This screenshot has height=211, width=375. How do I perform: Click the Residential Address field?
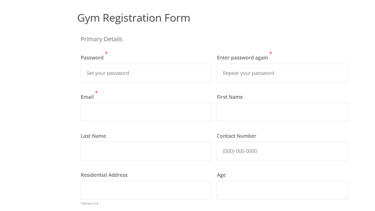[146, 190]
